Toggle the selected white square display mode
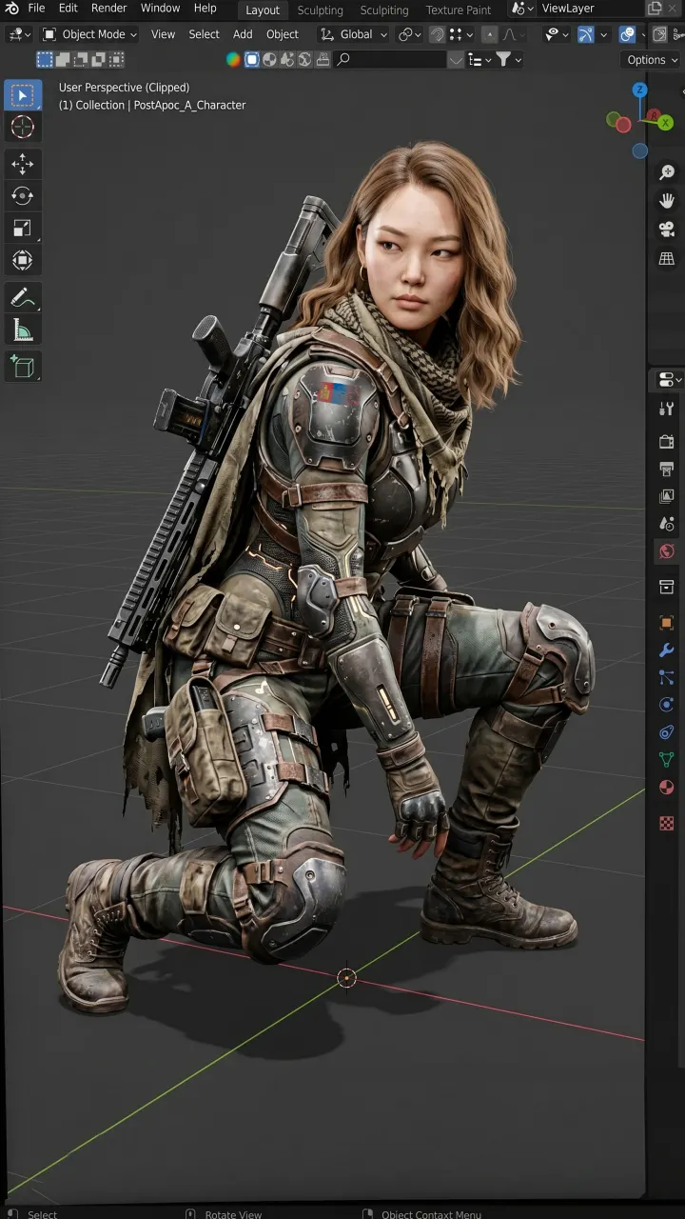 tap(252, 59)
